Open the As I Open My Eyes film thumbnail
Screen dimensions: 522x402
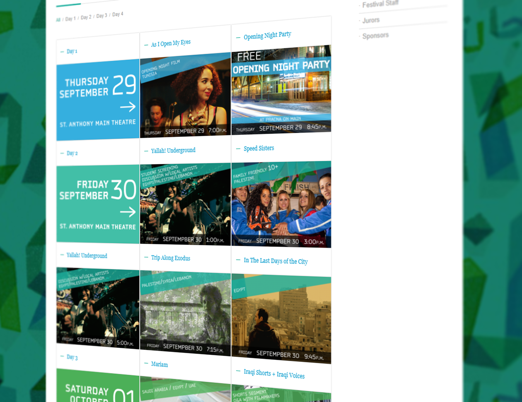[185, 95]
